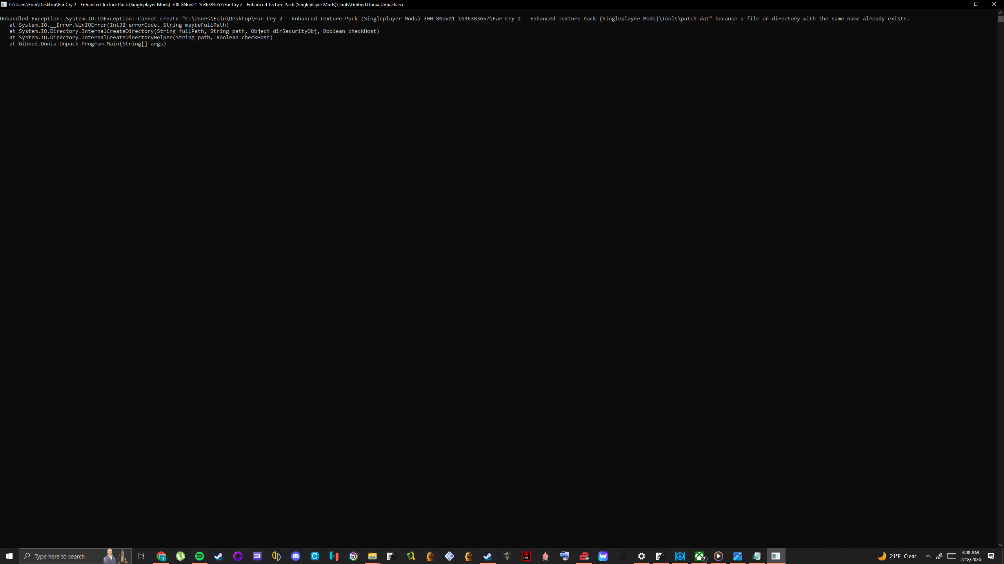
Task: Launch WeMod W icon
Action: coord(603,556)
